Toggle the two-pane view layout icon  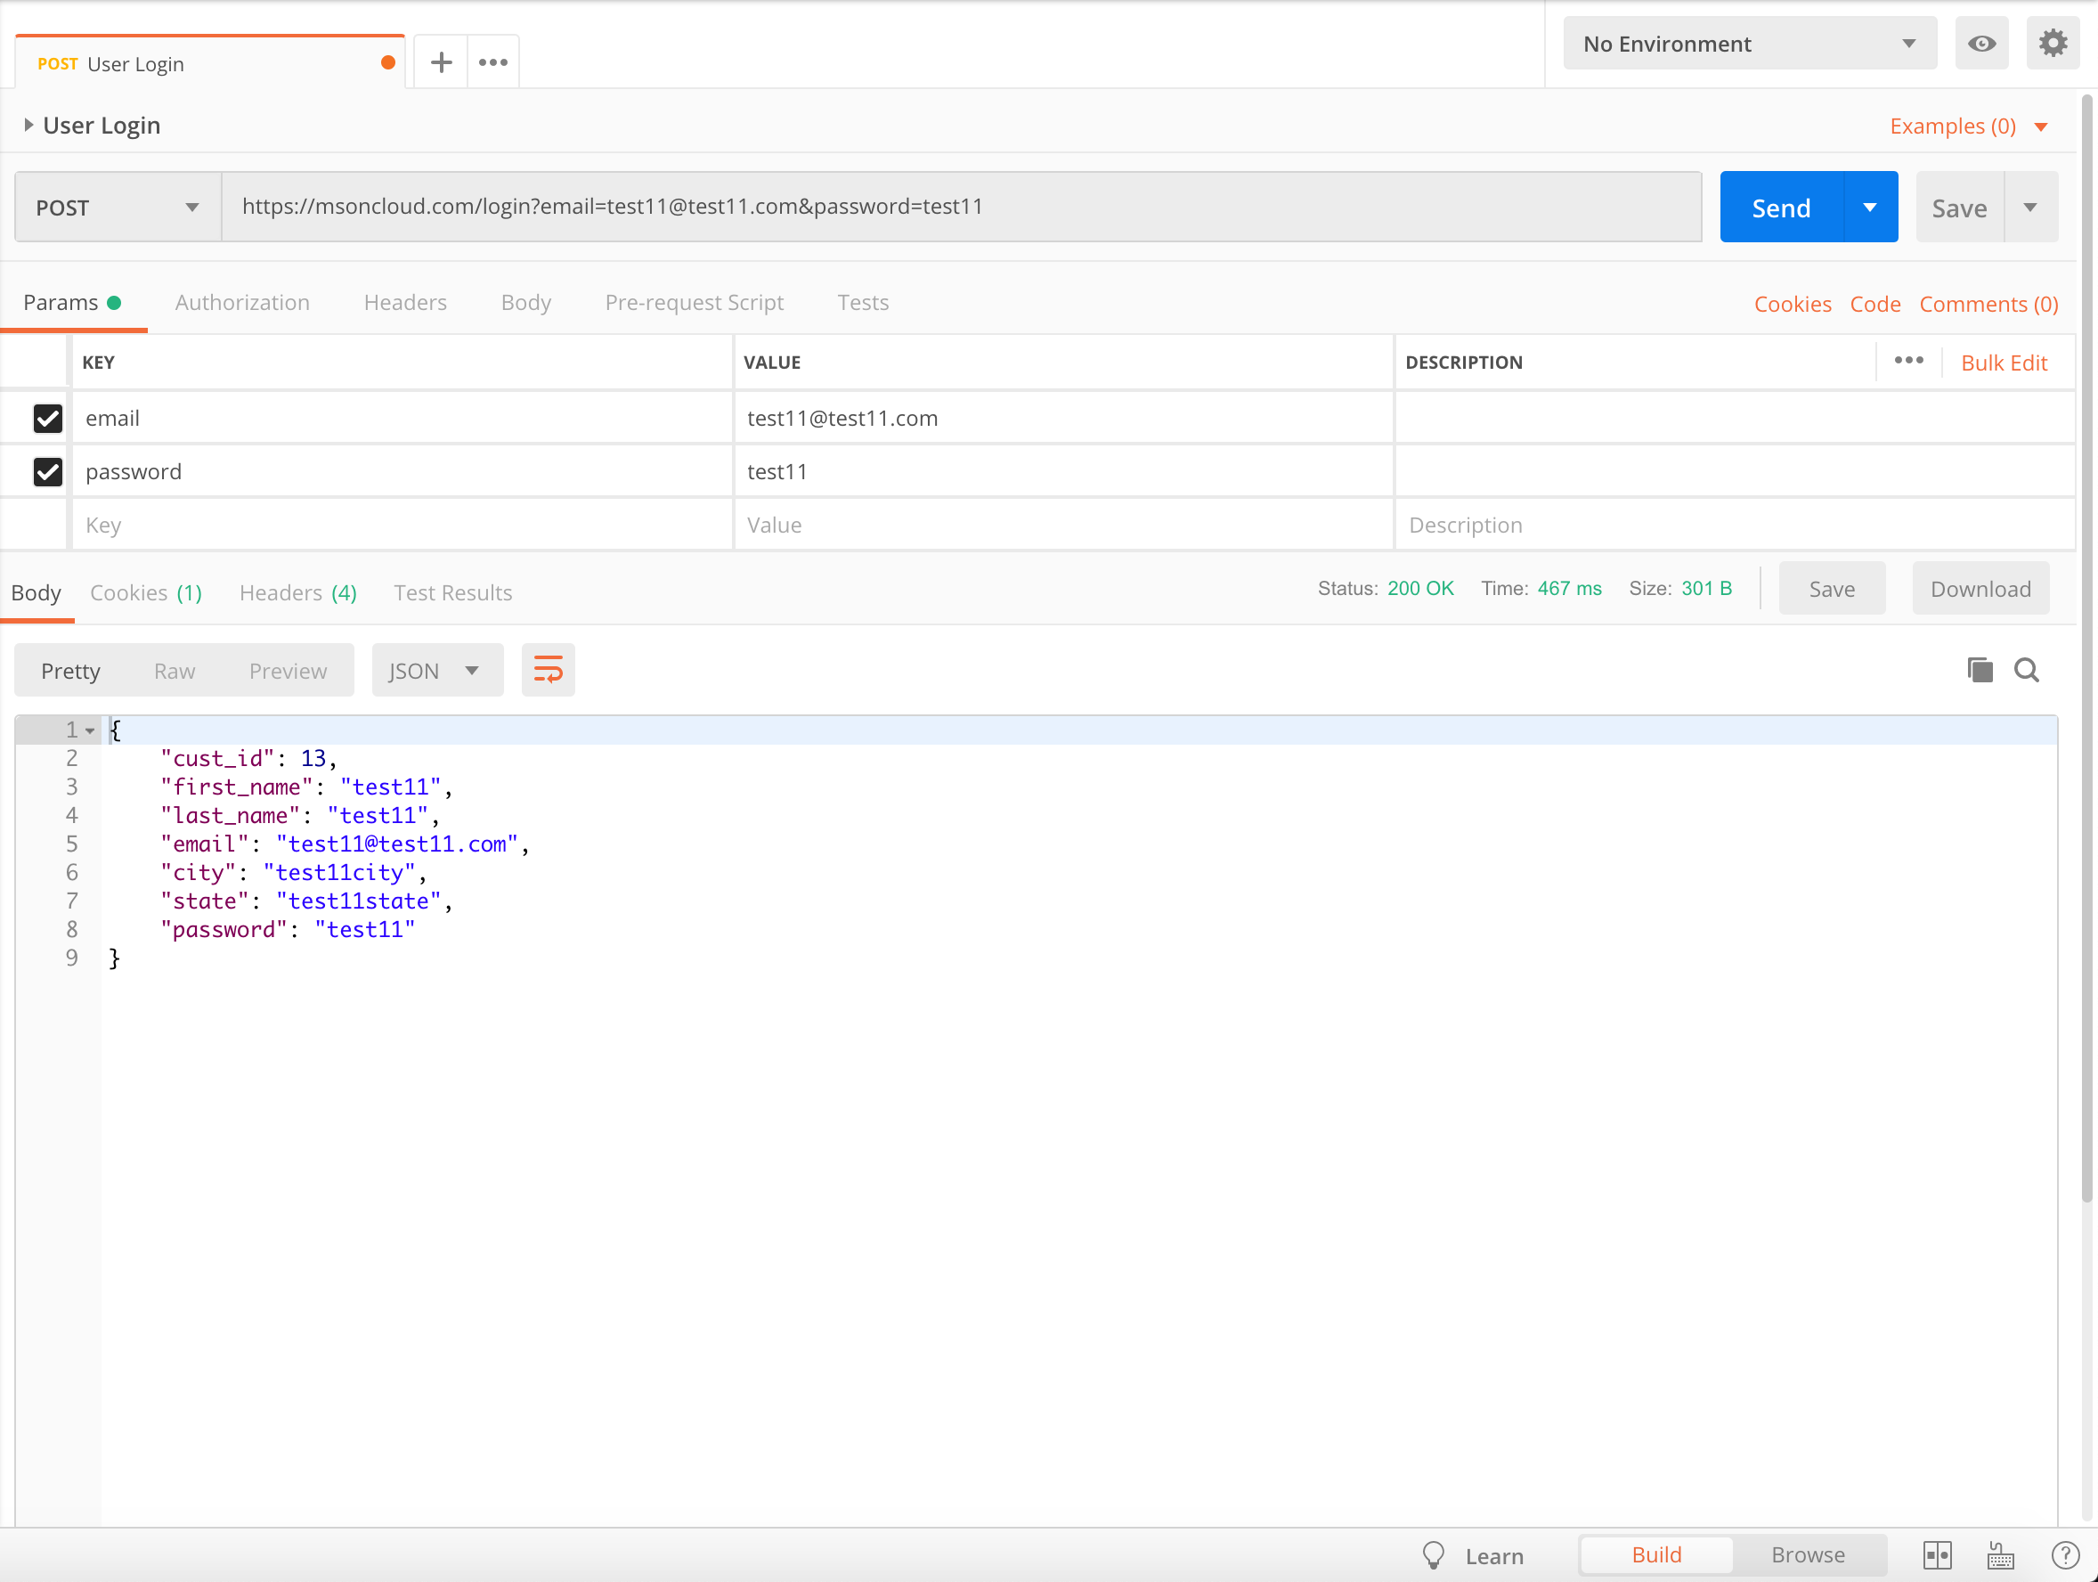1939,1554
